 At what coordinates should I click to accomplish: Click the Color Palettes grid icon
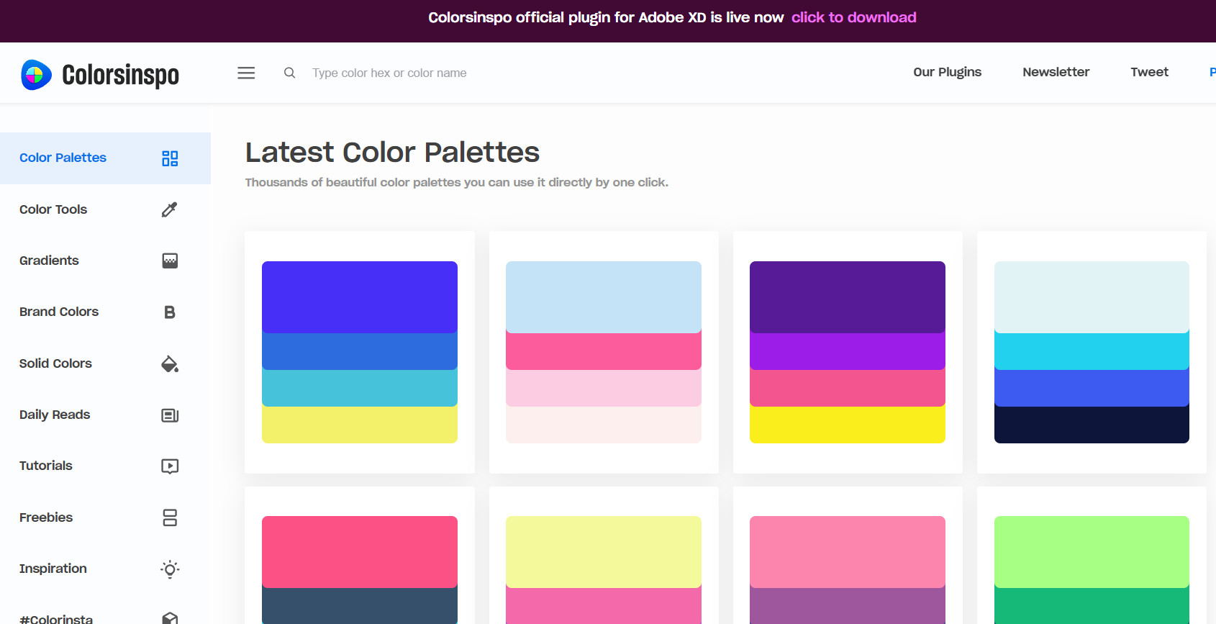click(170, 158)
